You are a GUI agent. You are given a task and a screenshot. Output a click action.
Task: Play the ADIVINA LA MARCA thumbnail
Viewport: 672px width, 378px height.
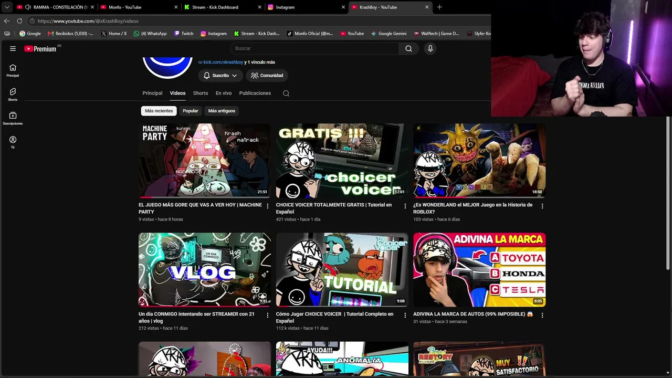pyautogui.click(x=479, y=270)
